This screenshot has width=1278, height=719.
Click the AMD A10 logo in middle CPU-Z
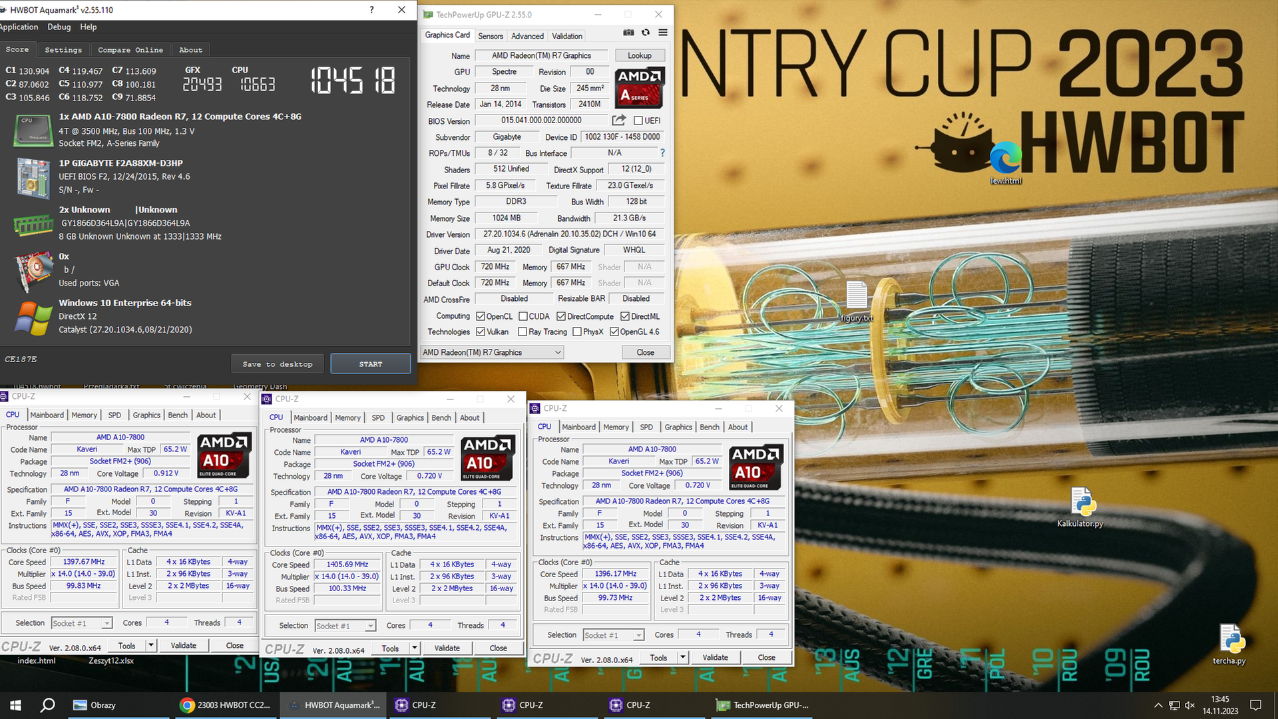[x=488, y=458]
